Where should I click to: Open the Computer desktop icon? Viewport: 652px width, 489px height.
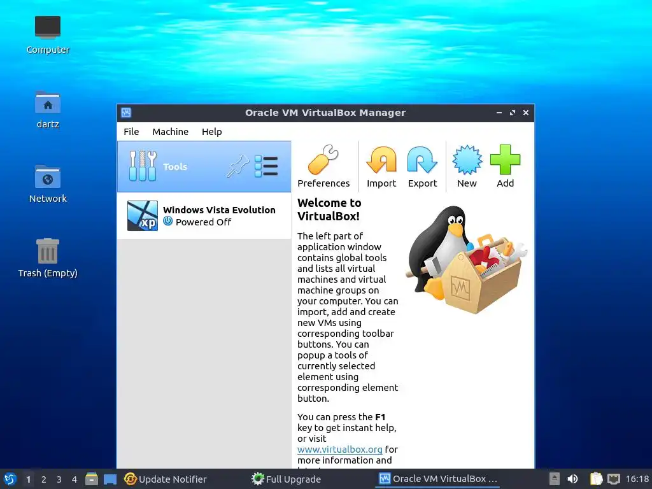(47, 36)
